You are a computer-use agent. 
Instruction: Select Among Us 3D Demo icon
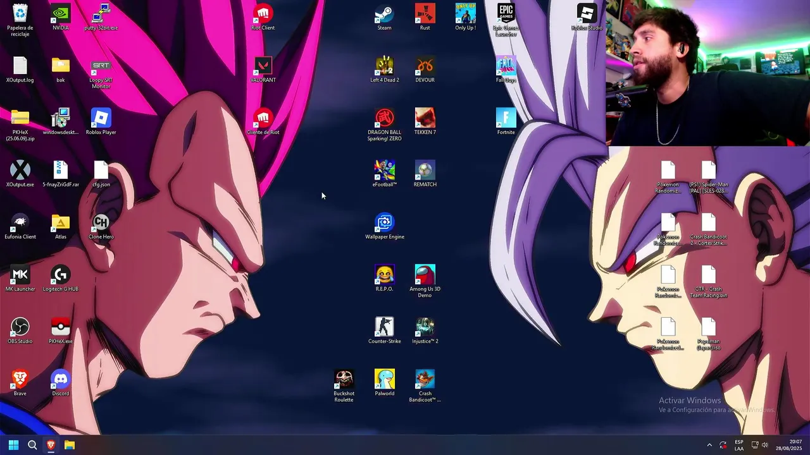(x=425, y=281)
